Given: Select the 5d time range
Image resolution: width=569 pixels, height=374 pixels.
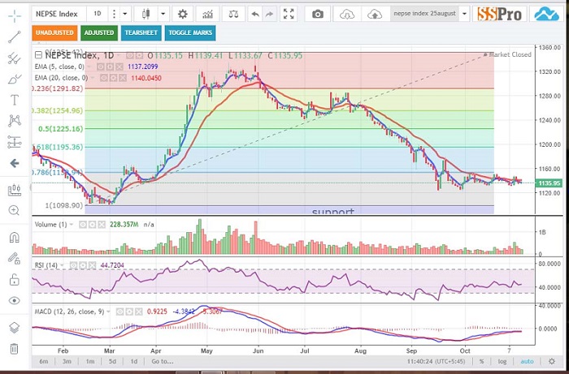Looking at the screenshot, I should coord(112,361).
